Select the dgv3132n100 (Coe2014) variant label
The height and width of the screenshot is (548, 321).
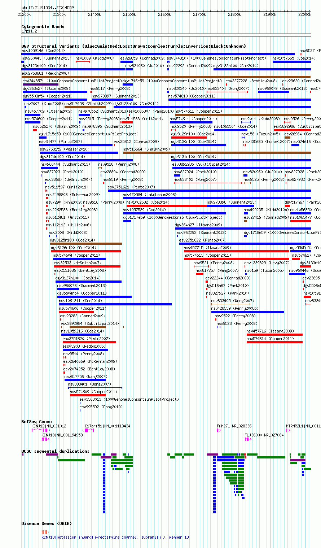tap(236, 66)
